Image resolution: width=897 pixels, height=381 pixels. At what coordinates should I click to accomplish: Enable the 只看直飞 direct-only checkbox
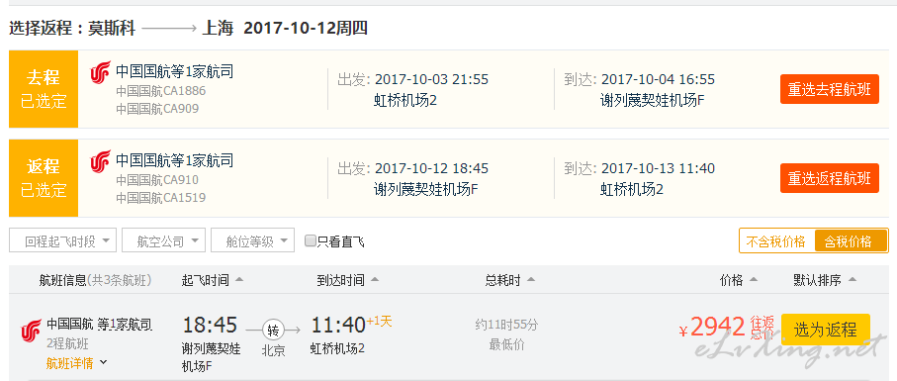tap(311, 240)
